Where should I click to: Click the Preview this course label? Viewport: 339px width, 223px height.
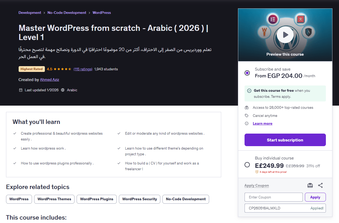pos(285,54)
